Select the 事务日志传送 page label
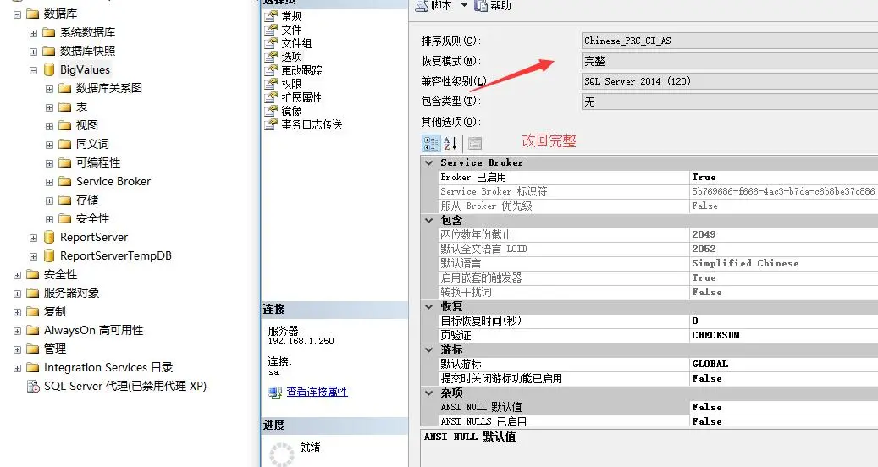878x467 pixels. click(x=312, y=124)
